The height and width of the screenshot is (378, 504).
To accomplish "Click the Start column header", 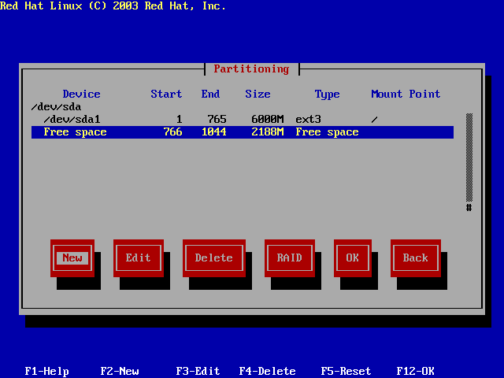I will 166,94.
